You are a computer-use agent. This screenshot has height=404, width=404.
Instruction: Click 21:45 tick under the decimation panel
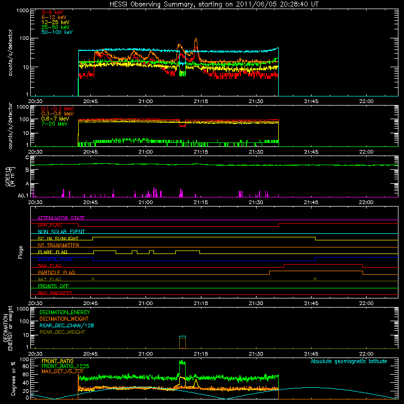click(311, 354)
